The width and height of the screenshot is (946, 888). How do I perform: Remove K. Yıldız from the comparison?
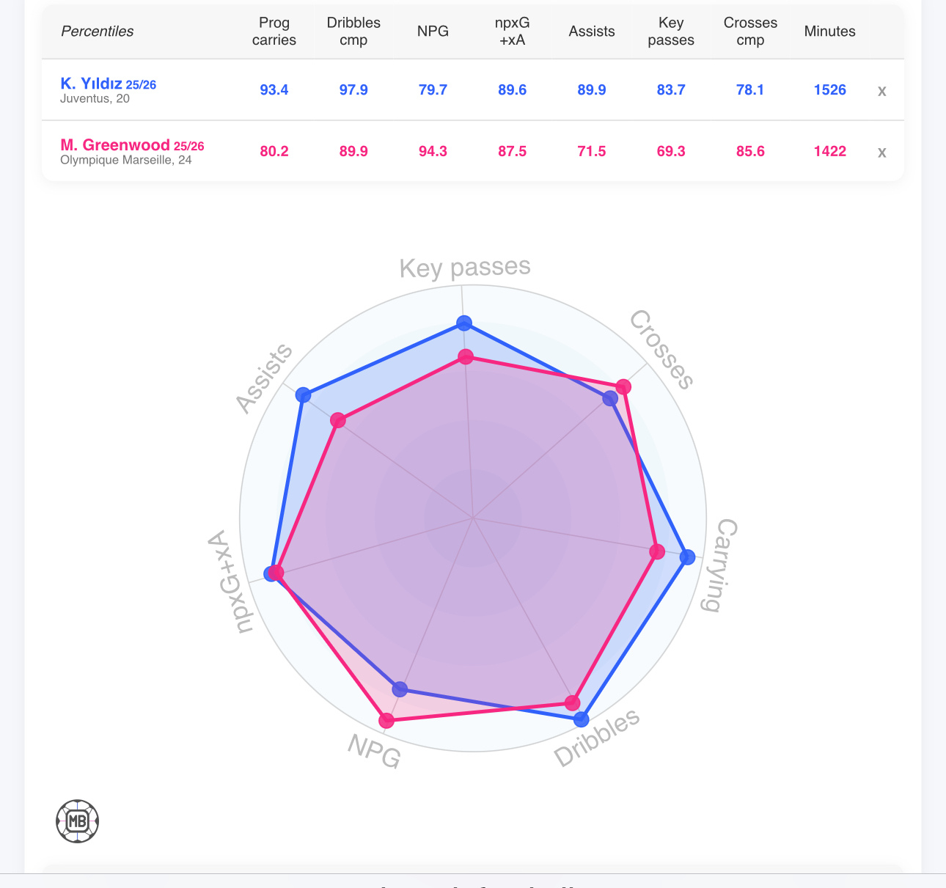click(x=881, y=91)
